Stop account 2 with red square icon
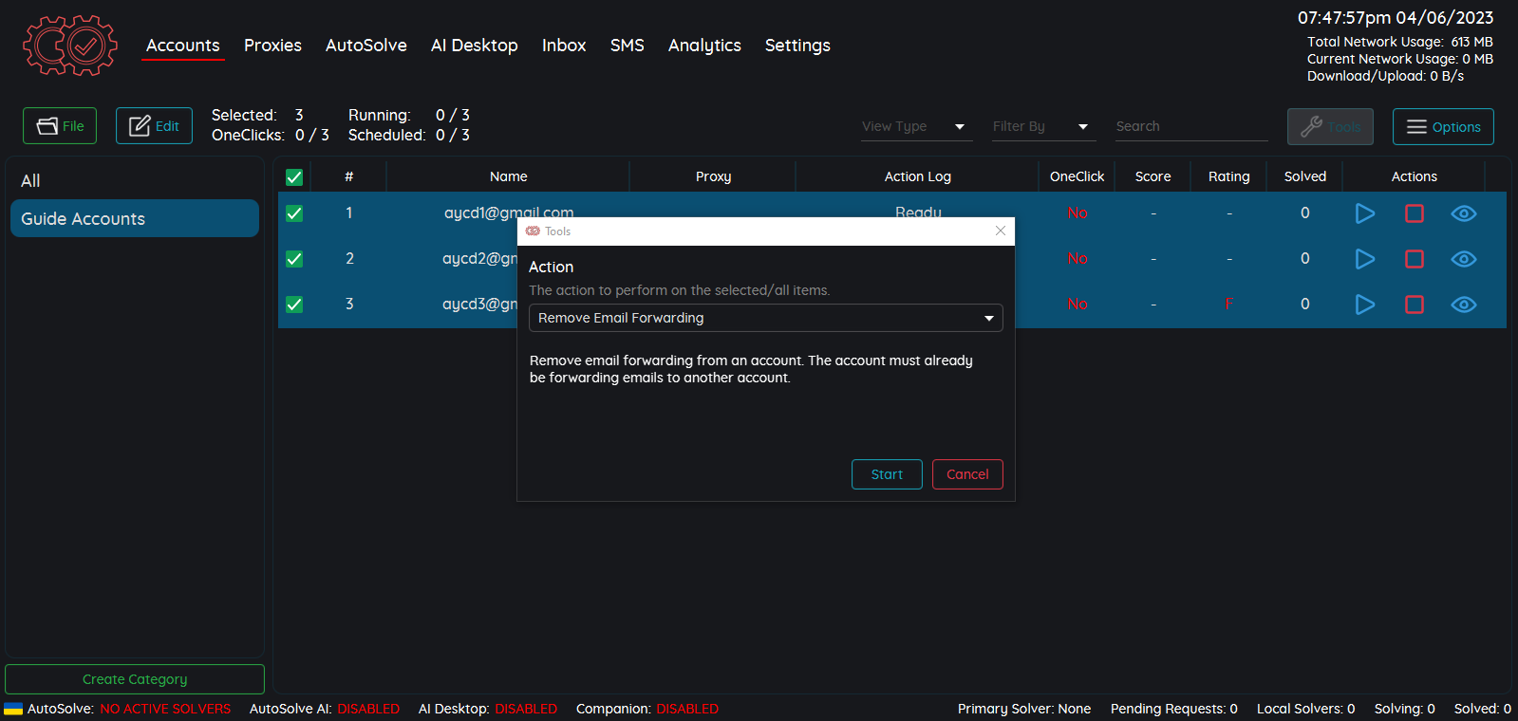The height and width of the screenshot is (721, 1518). point(1415,259)
